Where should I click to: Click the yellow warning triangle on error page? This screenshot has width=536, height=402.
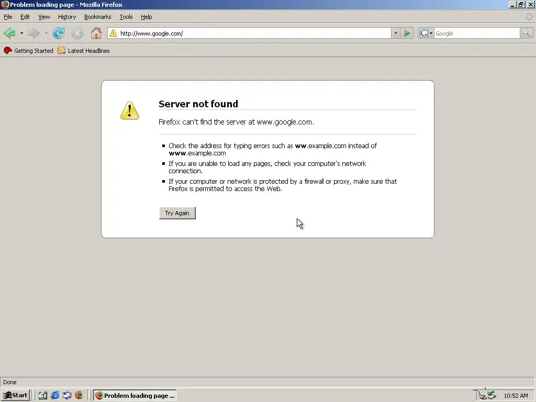[x=130, y=110]
